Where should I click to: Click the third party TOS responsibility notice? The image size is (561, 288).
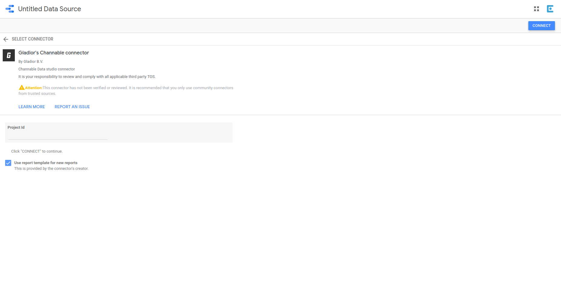pos(87,77)
